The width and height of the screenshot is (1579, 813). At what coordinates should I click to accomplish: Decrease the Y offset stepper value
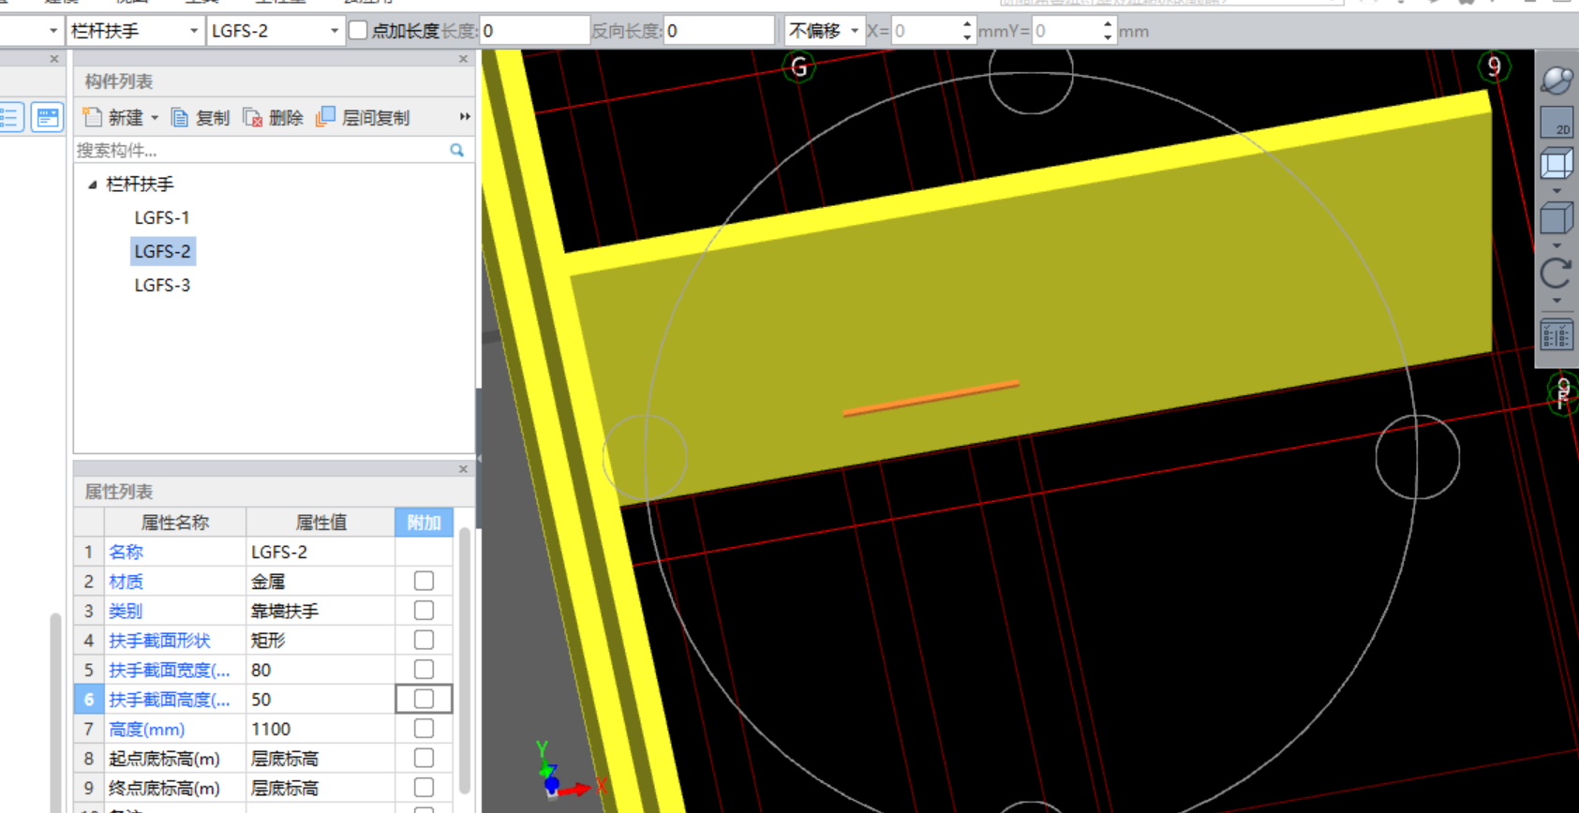point(1108,37)
